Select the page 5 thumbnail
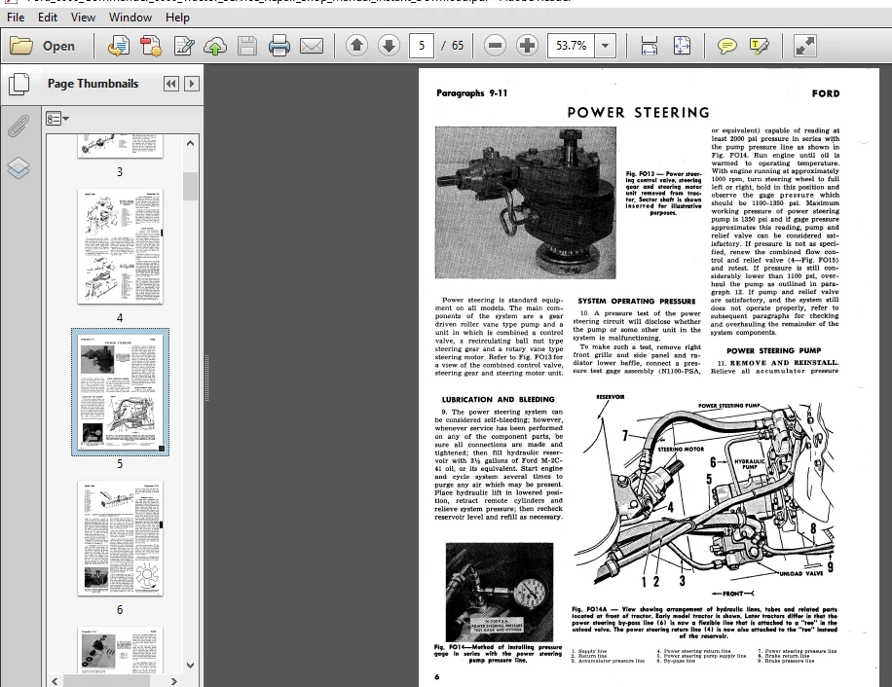Image resolution: width=892 pixels, height=687 pixels. (x=120, y=392)
